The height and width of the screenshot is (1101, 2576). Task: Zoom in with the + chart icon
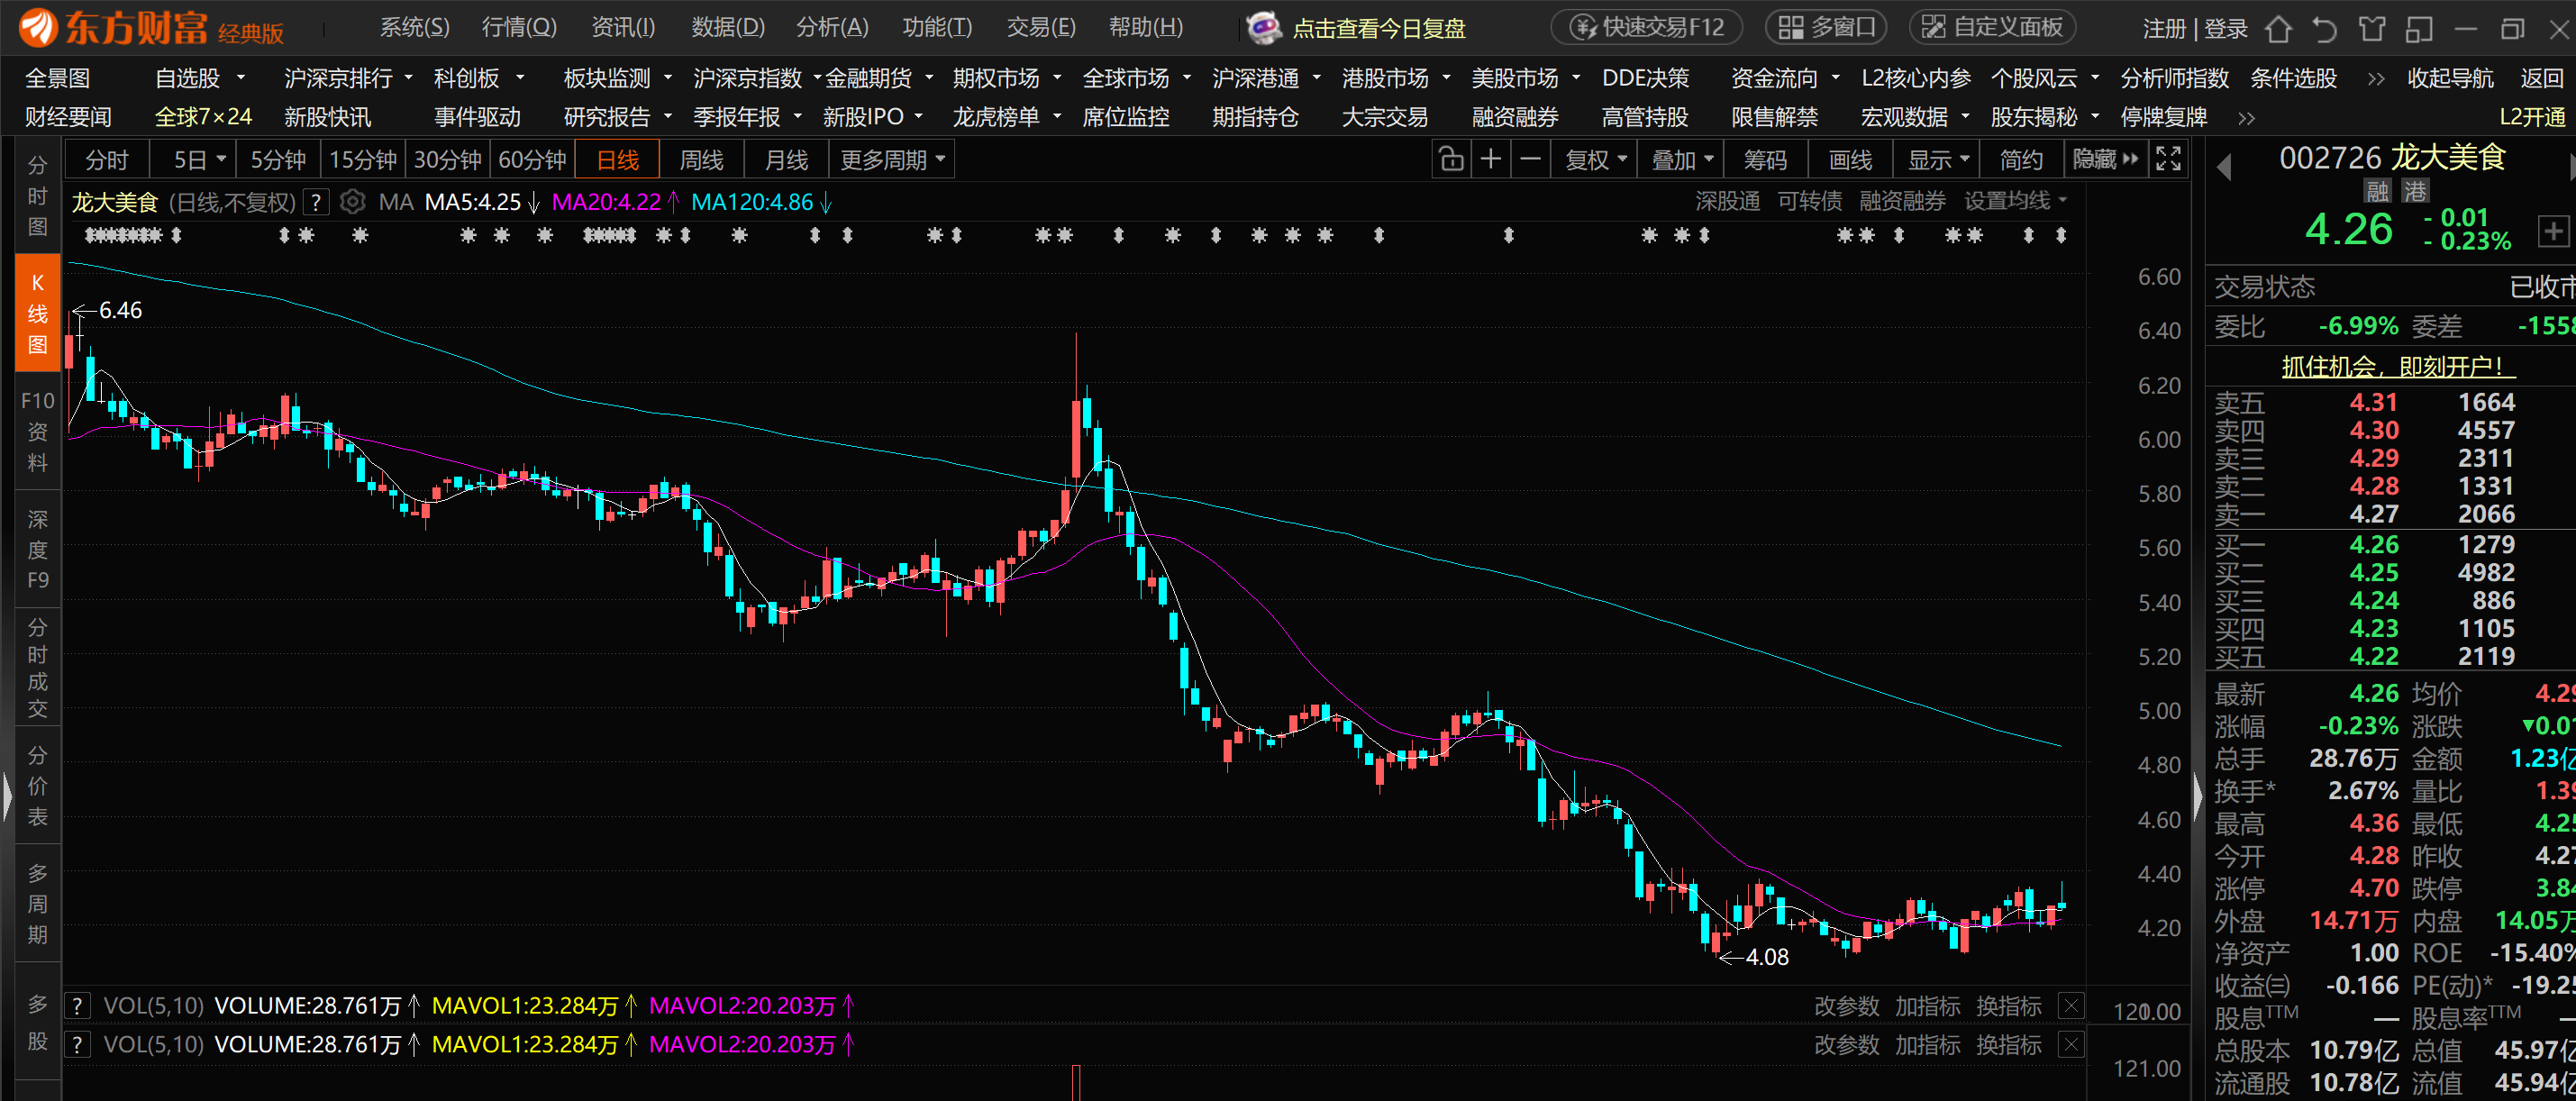1490,158
